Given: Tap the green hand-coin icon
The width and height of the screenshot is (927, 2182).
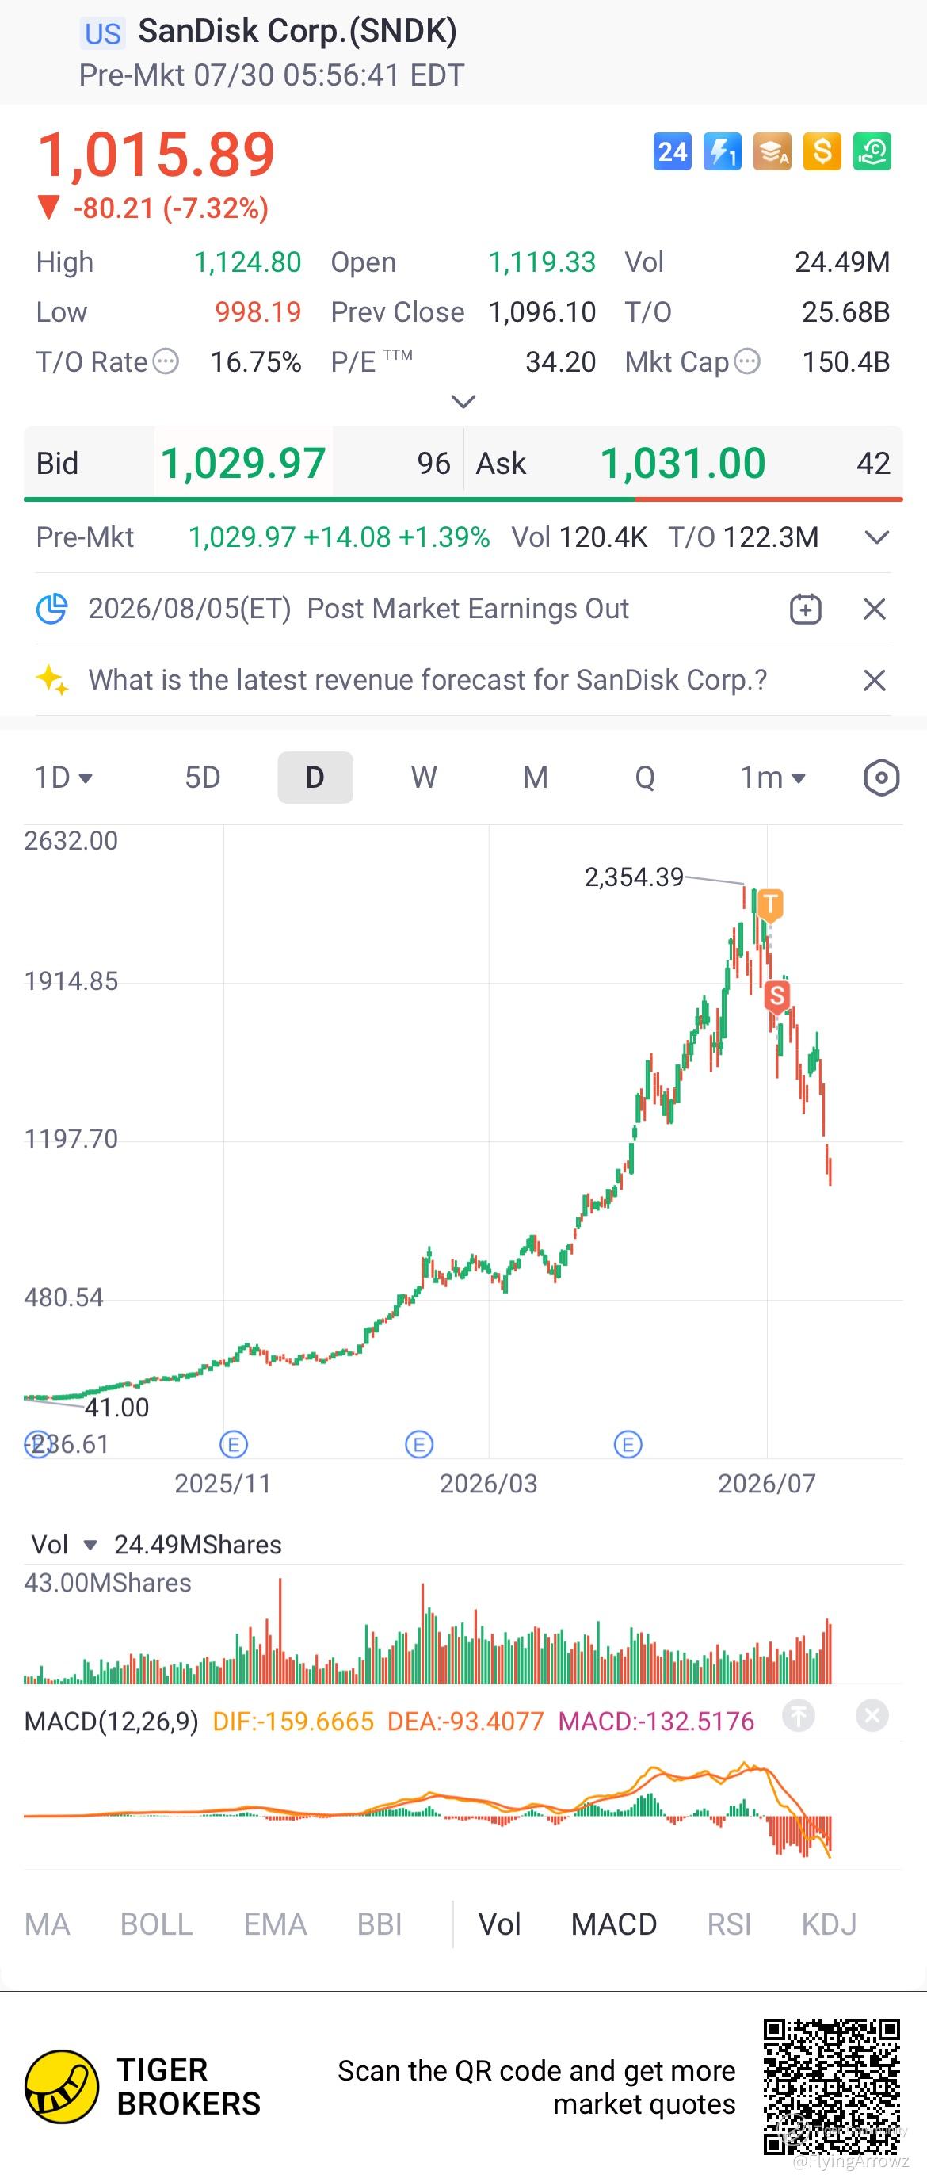Looking at the screenshot, I should click(x=872, y=152).
